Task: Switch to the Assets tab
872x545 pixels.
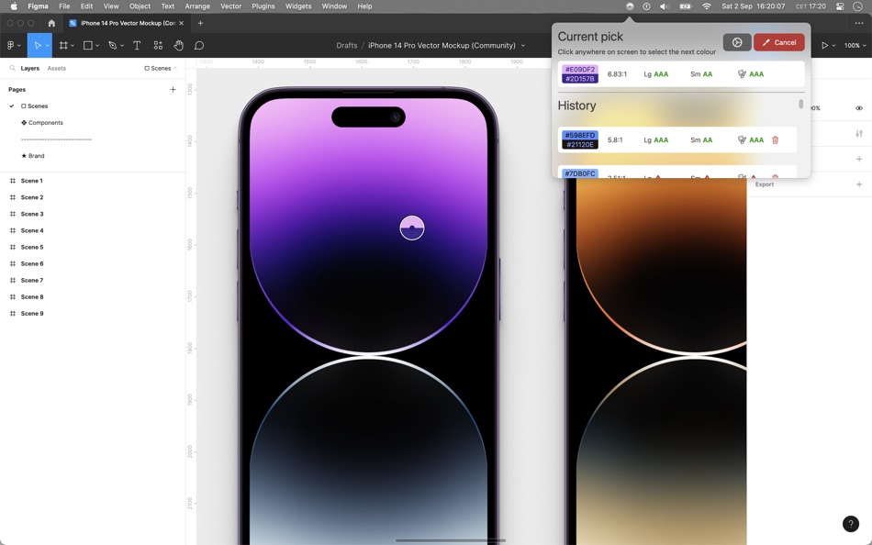Action: pos(56,69)
